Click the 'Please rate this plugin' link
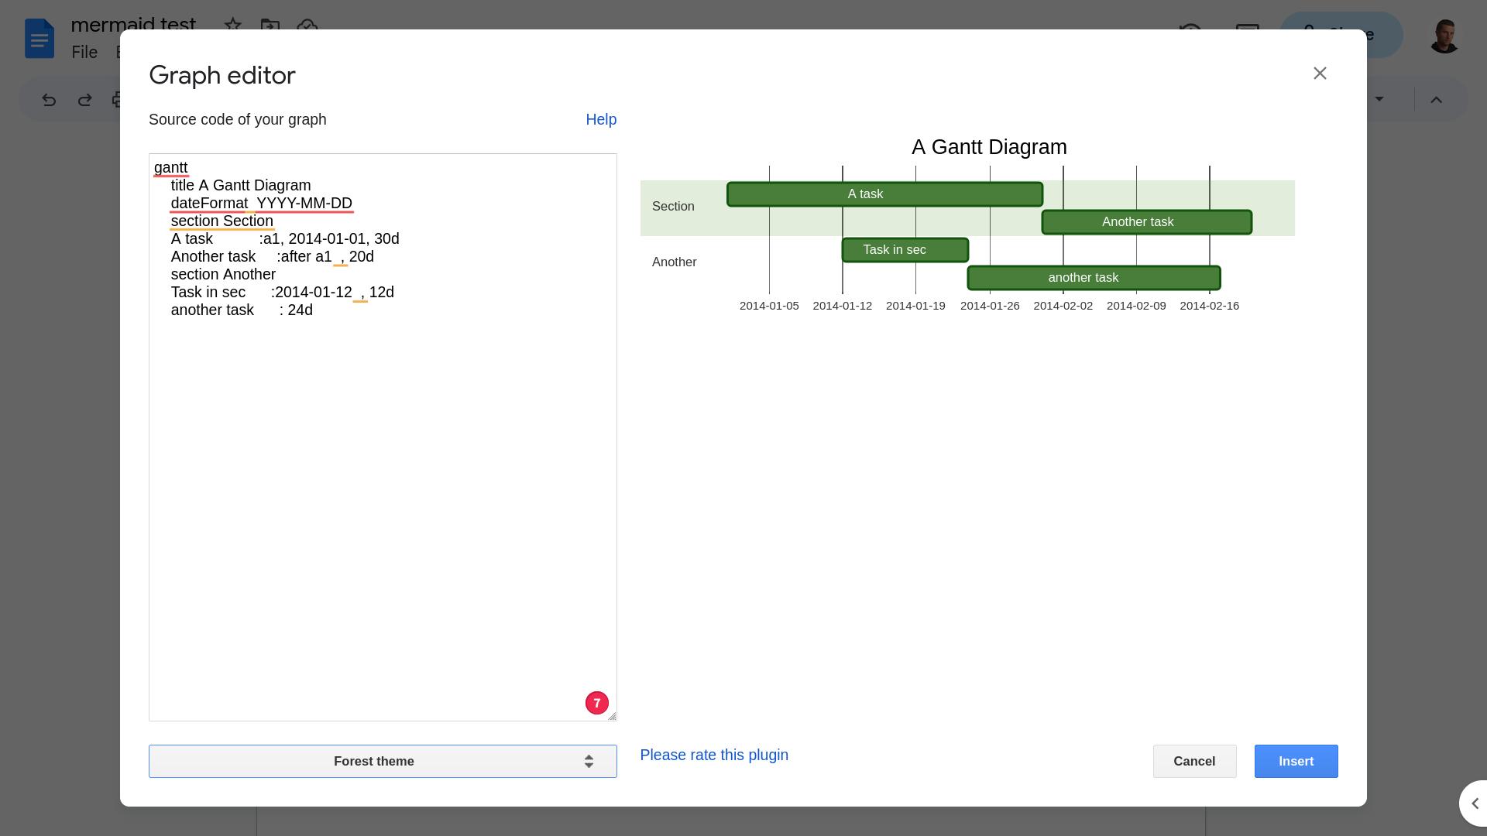The width and height of the screenshot is (1487, 836). [714, 755]
